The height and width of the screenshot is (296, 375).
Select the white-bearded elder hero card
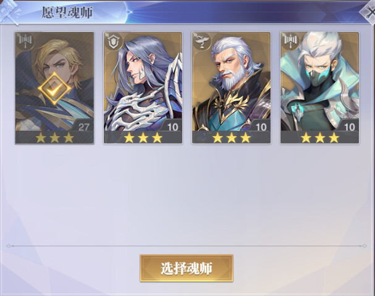pos(231,88)
